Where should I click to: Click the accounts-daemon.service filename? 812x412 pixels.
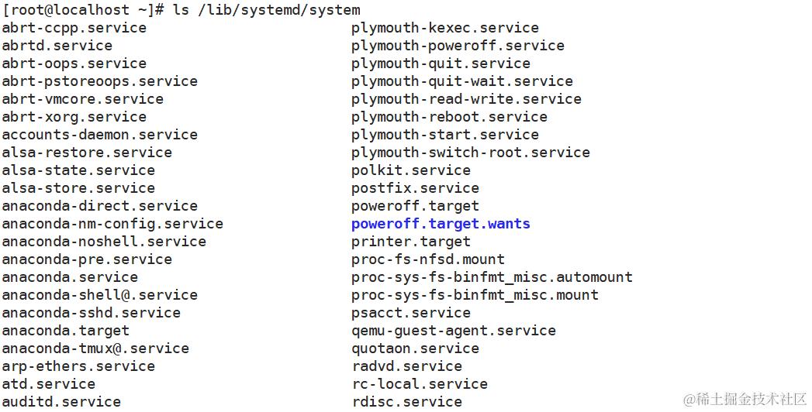point(99,135)
